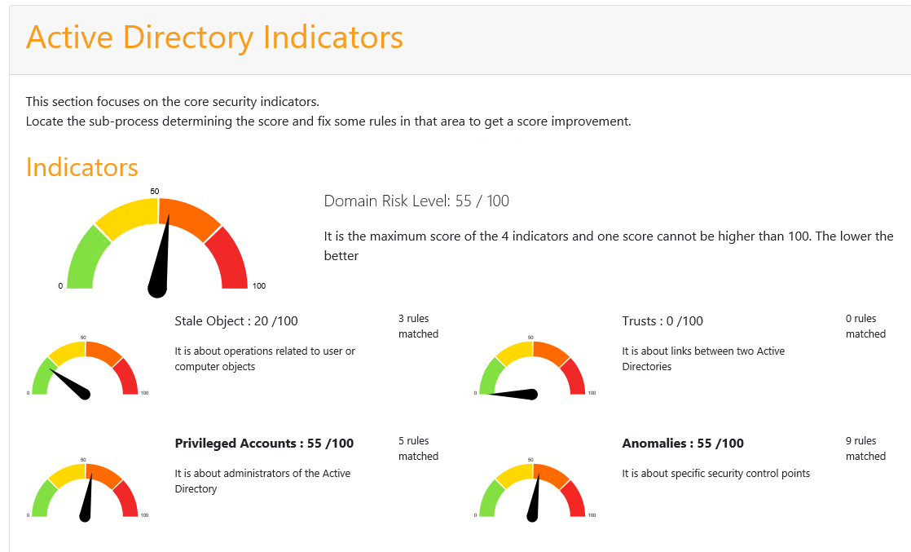911x552 pixels.
Task: Click the 0 rules matched label
Action: [865, 326]
